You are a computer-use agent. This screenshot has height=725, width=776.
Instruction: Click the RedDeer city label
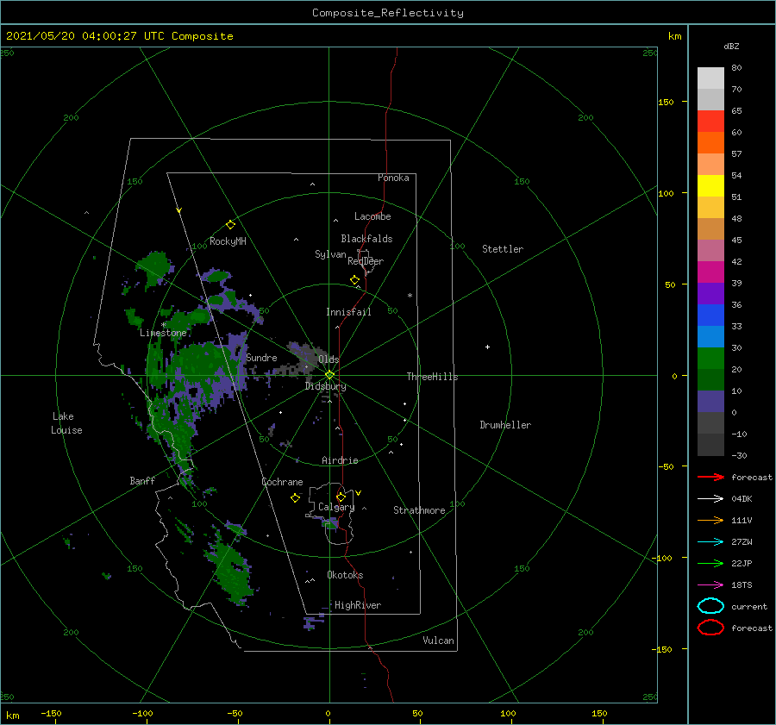(x=366, y=261)
